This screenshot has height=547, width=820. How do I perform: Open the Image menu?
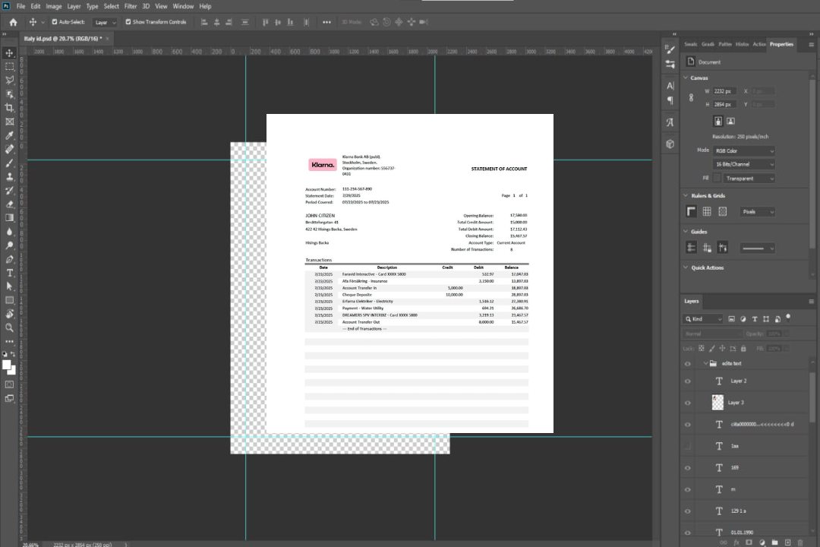(x=53, y=6)
